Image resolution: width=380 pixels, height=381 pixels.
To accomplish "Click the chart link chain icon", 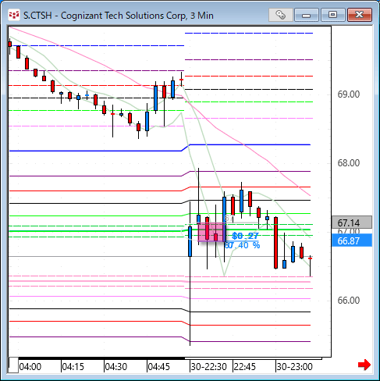I will 280,15.
